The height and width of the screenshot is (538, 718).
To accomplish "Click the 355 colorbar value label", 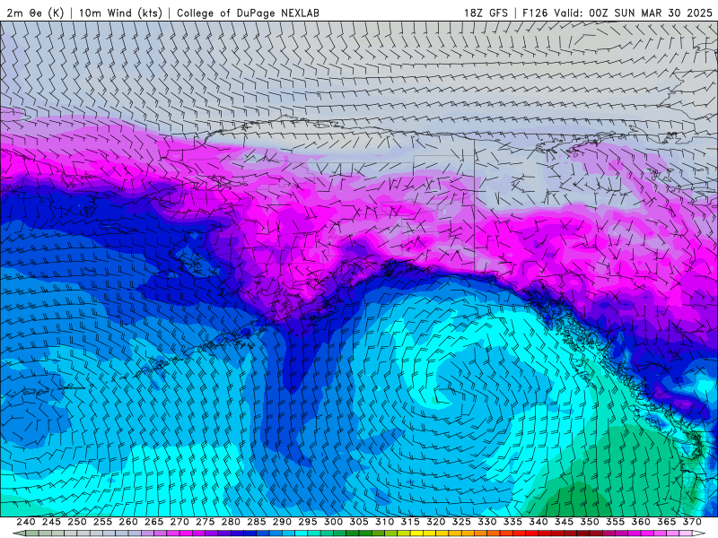I will coord(616,522).
